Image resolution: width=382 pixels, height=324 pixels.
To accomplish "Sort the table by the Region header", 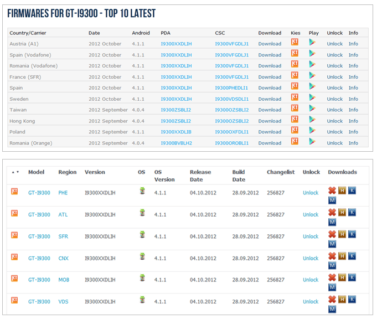I will [68, 172].
